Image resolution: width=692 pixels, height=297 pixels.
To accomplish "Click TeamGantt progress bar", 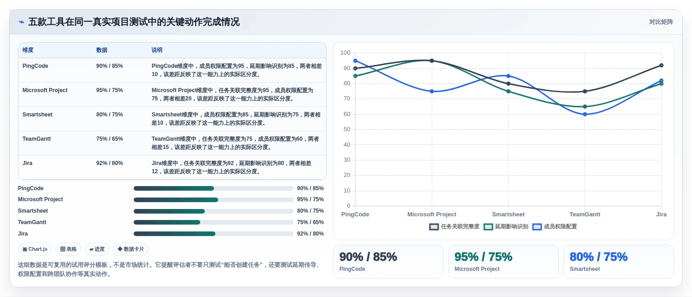I will tap(214, 222).
